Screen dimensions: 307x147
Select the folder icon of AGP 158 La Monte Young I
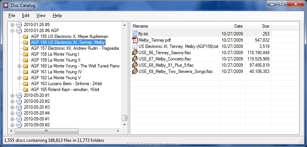(26, 54)
